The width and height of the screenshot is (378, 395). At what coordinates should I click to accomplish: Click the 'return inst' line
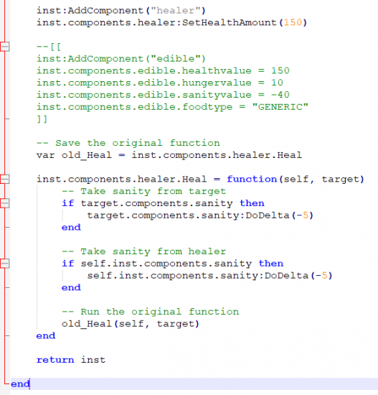[71, 360]
